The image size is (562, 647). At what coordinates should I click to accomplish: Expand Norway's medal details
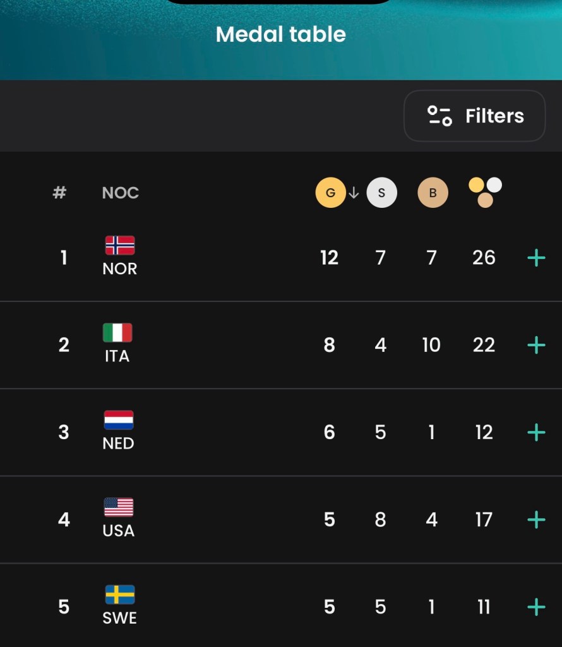coord(536,258)
